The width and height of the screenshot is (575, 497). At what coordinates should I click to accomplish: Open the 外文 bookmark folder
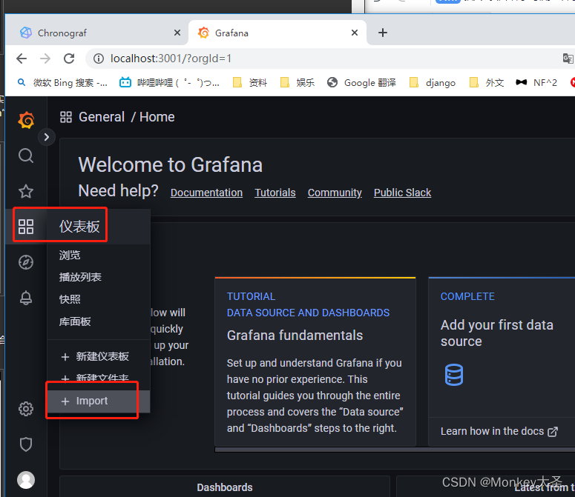pos(487,83)
